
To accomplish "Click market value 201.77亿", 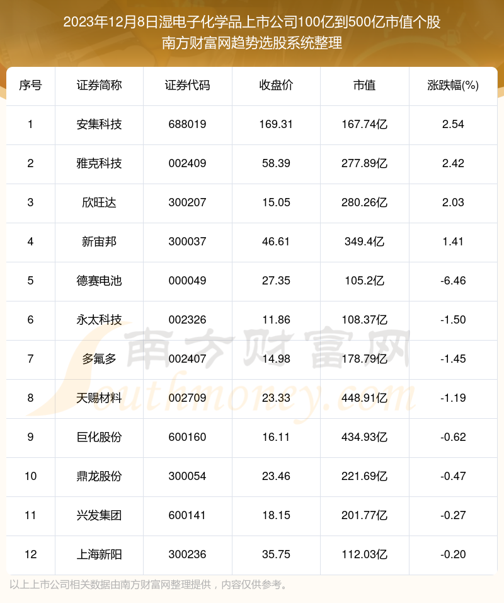I will [x=365, y=515].
